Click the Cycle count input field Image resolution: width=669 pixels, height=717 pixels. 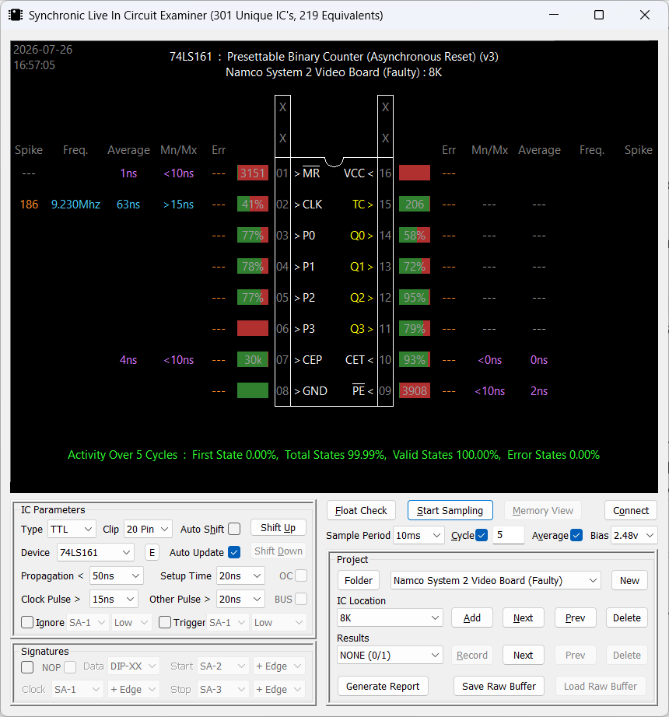508,535
